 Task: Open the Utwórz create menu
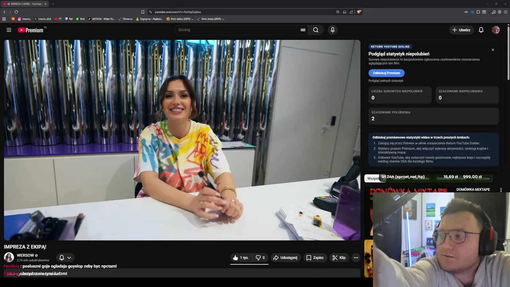[461, 30]
